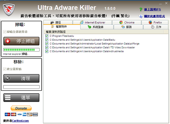Click the gears icon on 服務 tab

[x=123, y=27]
